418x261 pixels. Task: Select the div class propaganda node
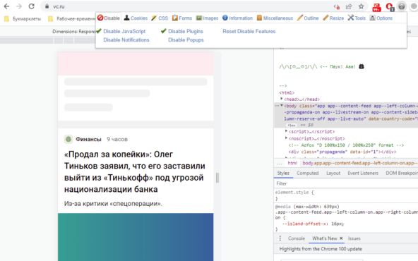tap(342, 152)
